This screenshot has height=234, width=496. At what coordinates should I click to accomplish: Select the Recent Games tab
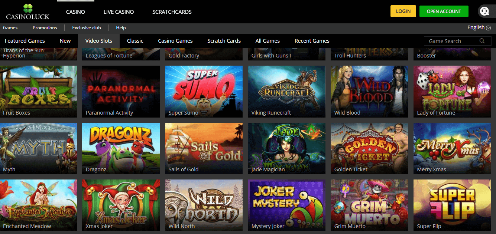[312, 41]
